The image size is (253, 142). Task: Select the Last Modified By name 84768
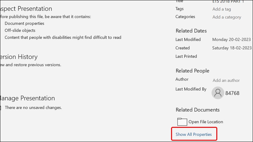point(232,93)
